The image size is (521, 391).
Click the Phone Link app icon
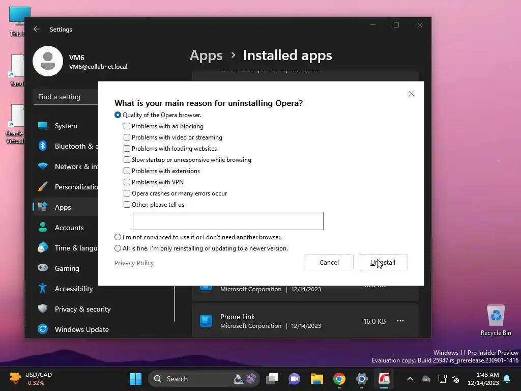pos(206,321)
